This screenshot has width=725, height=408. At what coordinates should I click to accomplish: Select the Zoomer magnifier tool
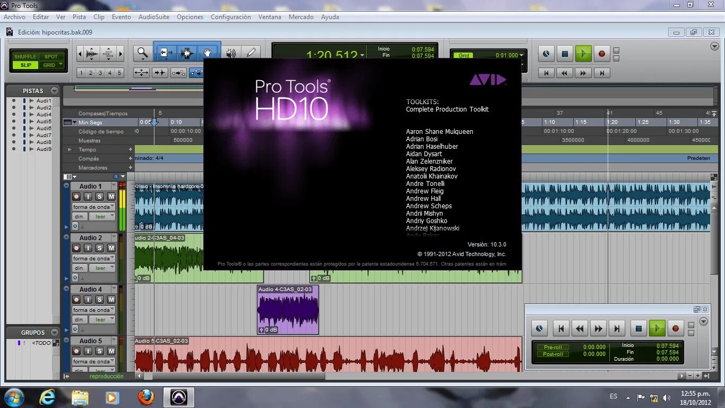(x=142, y=53)
